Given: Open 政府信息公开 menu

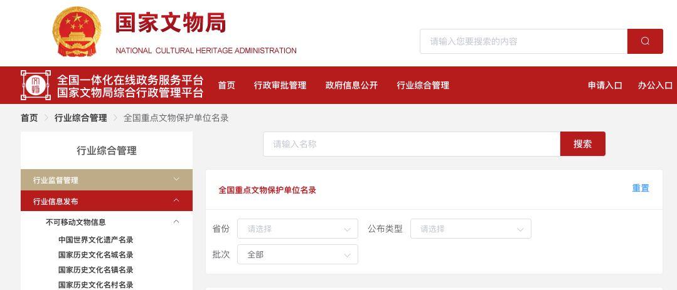Looking at the screenshot, I should tap(351, 85).
